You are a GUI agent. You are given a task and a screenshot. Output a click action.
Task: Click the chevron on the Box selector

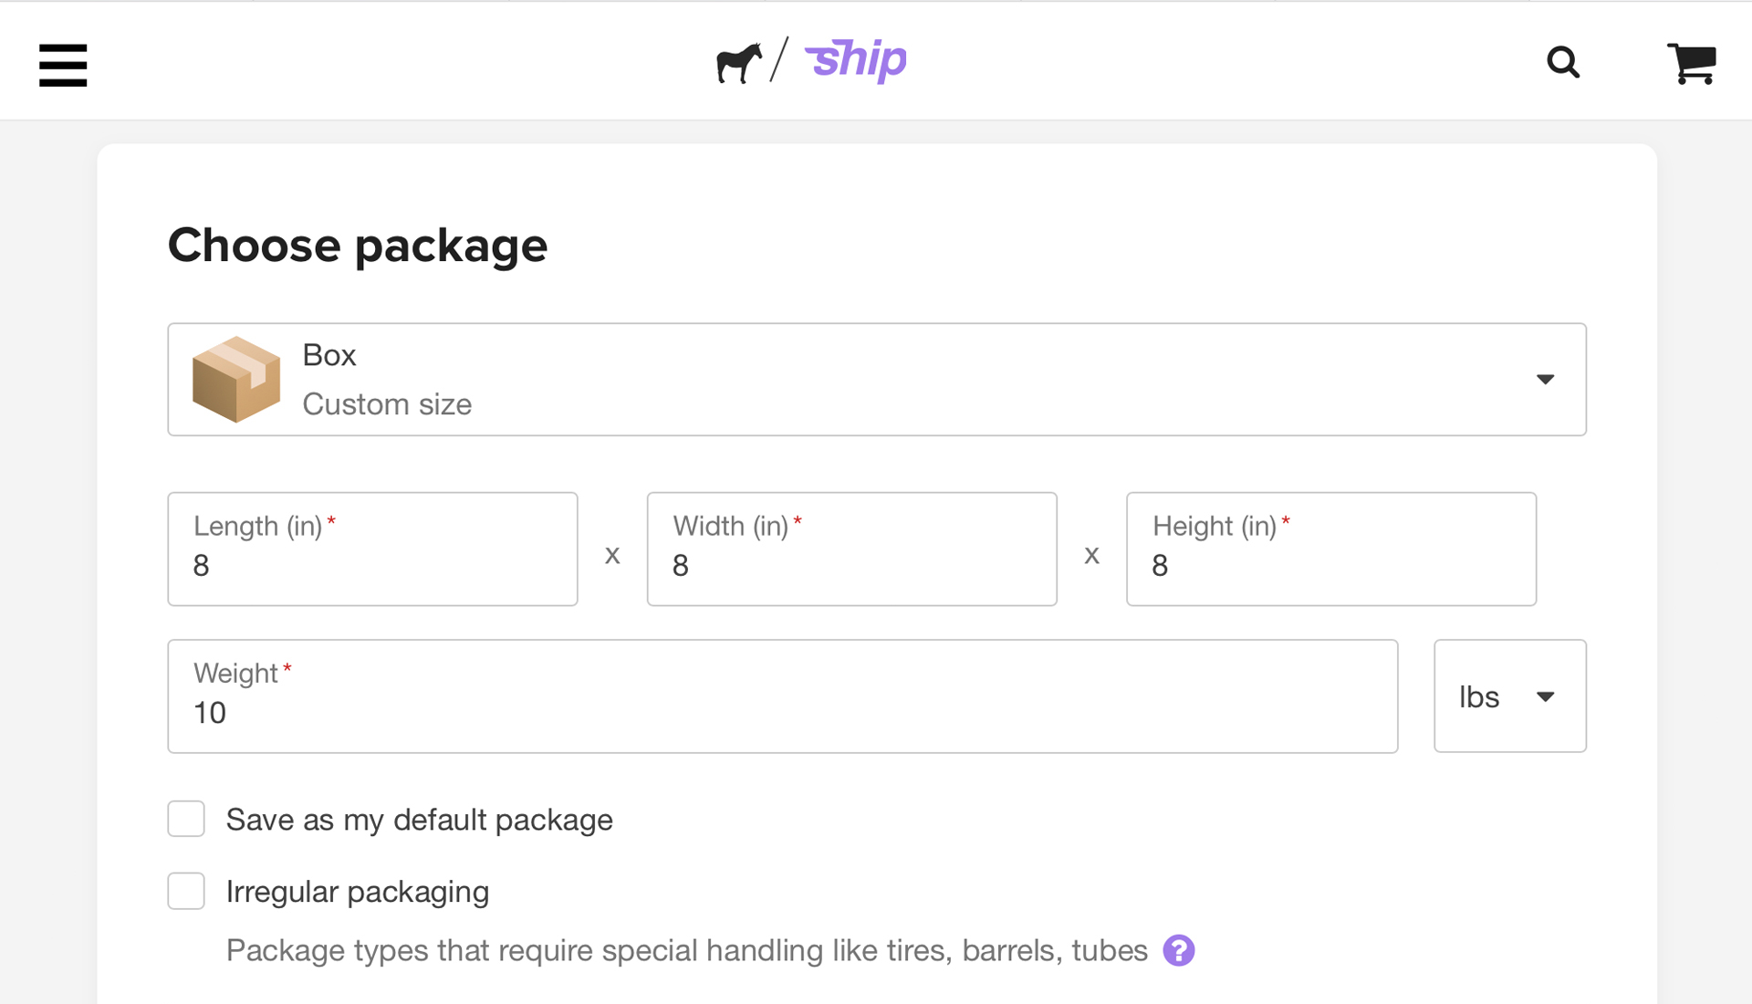click(1545, 379)
